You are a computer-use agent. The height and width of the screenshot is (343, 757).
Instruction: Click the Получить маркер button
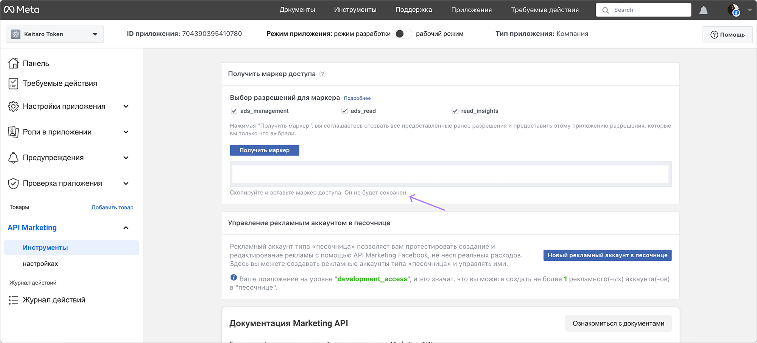click(265, 150)
